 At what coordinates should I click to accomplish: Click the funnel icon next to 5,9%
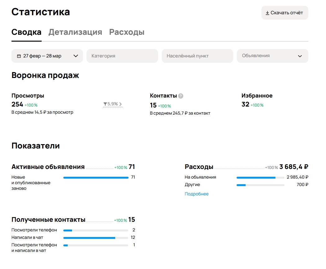click(x=105, y=104)
